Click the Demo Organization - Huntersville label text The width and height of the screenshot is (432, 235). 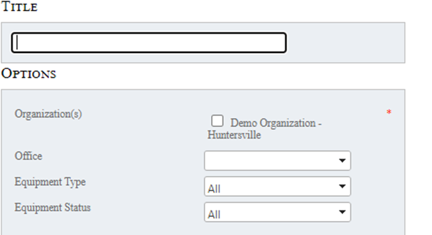pyautogui.click(x=276, y=123)
